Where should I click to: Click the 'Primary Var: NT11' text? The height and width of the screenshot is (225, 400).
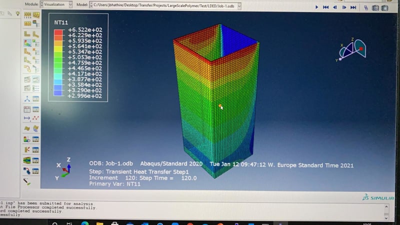(115, 184)
